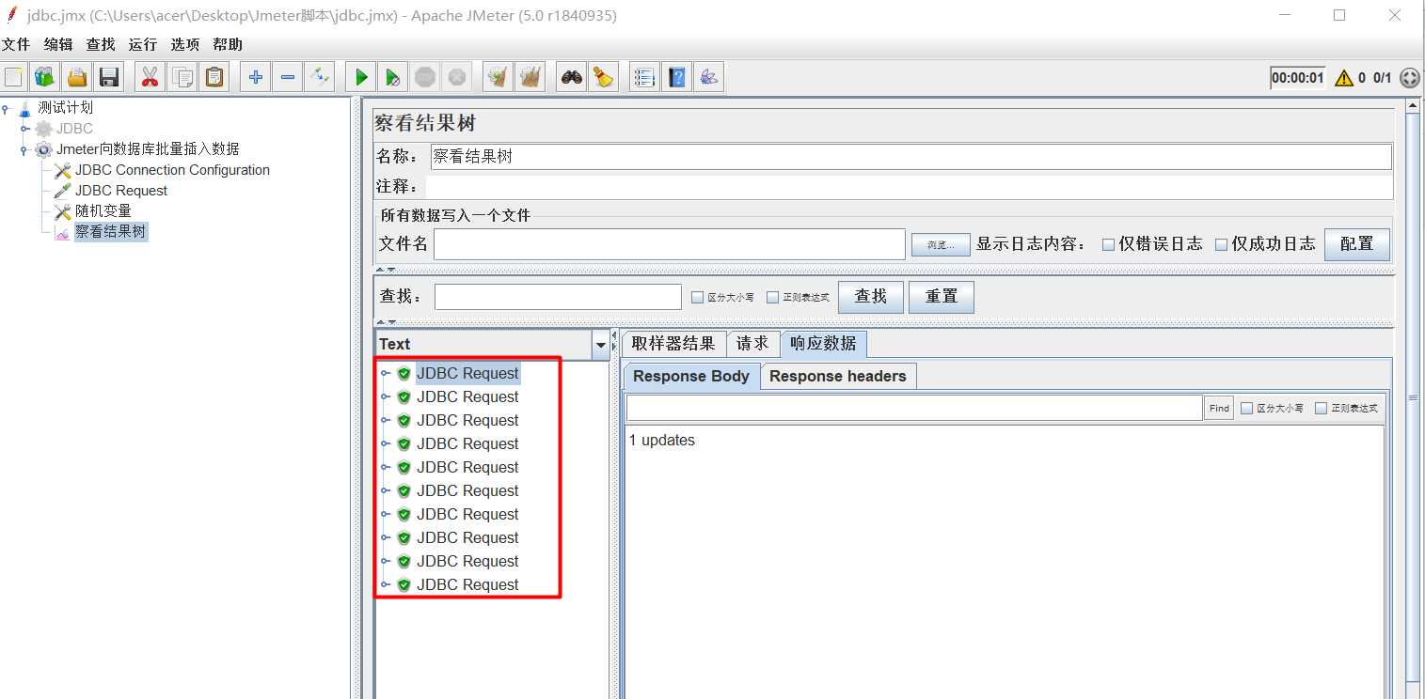Click the yellow warning triangle log icon
1425x699 pixels.
[1344, 78]
